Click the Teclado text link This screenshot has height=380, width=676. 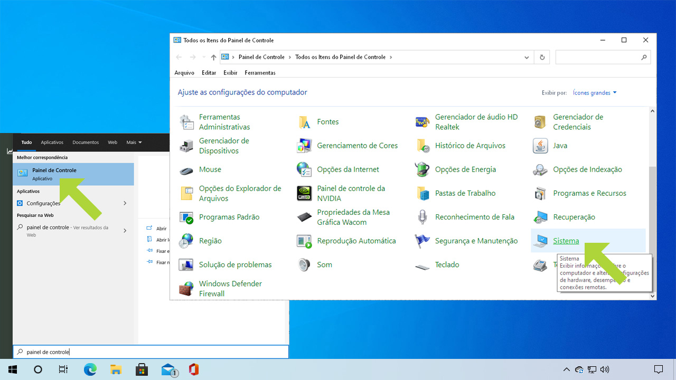pyautogui.click(x=447, y=264)
